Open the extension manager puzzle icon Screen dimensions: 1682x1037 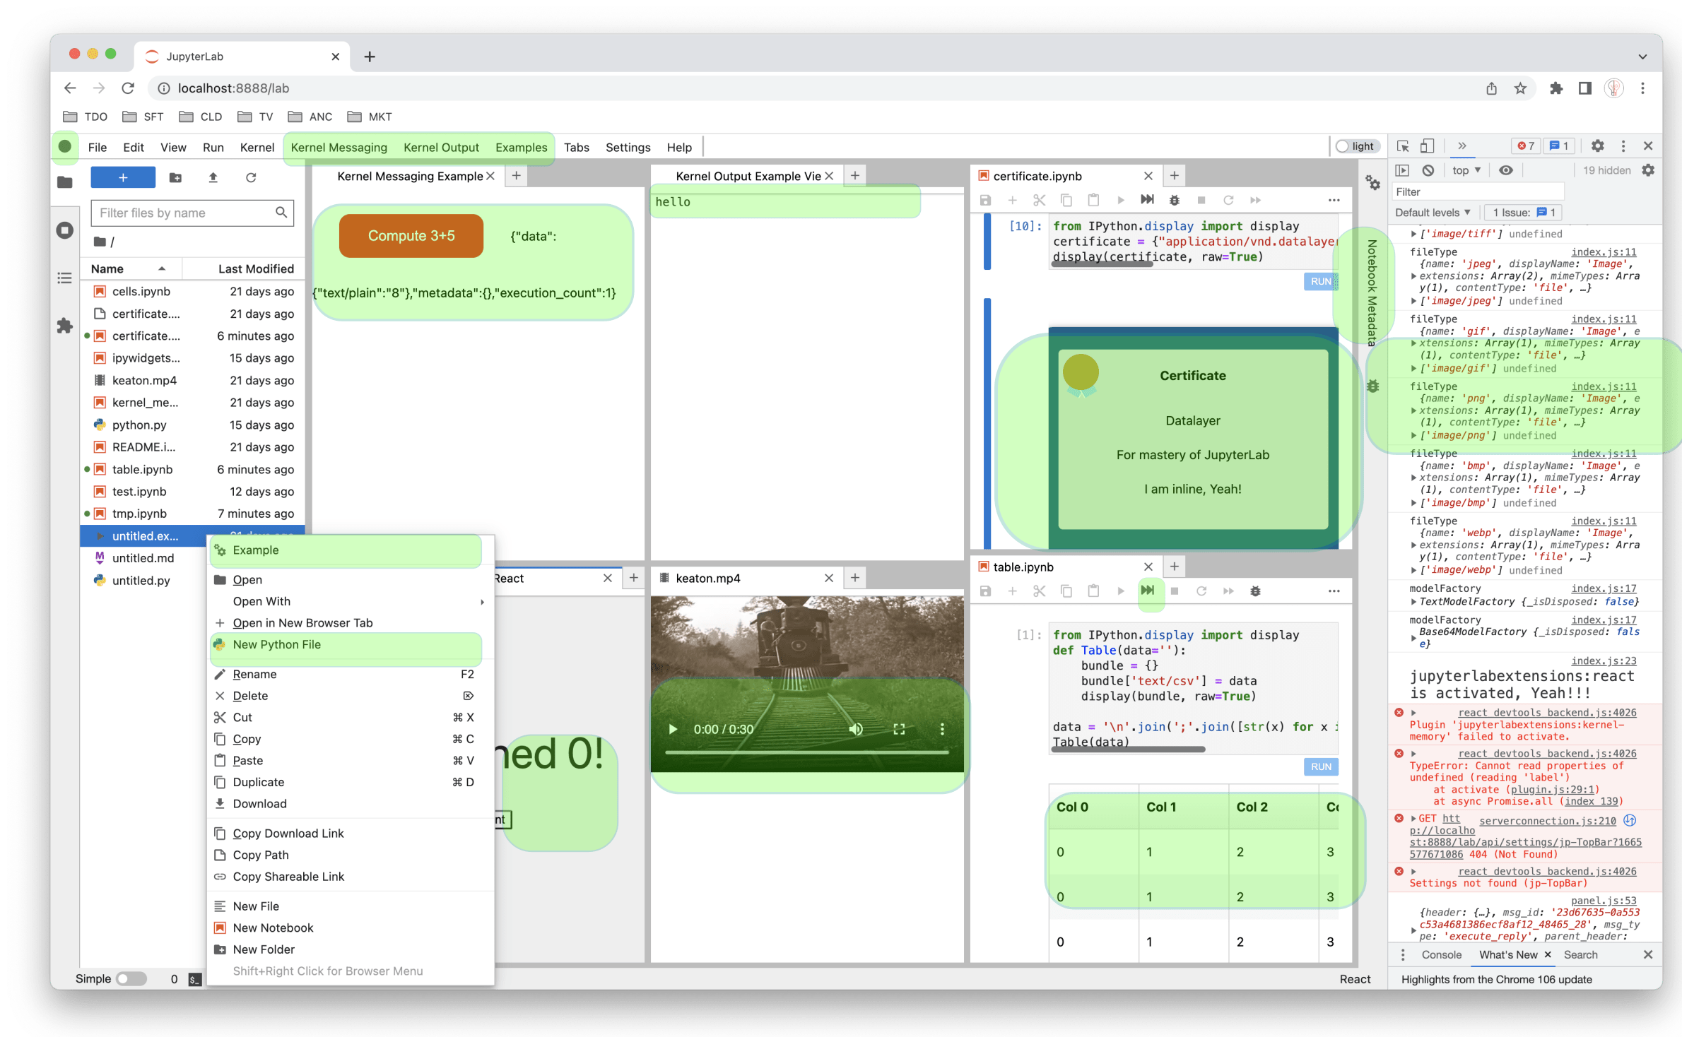click(64, 326)
